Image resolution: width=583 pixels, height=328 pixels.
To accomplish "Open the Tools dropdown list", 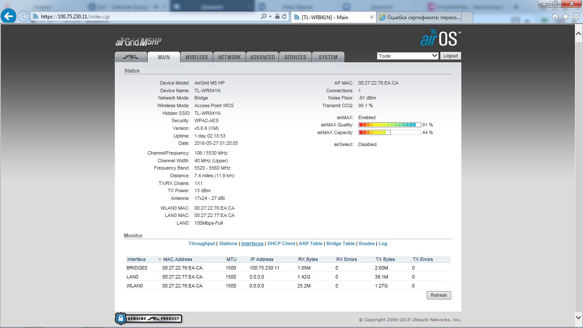I will pos(408,56).
